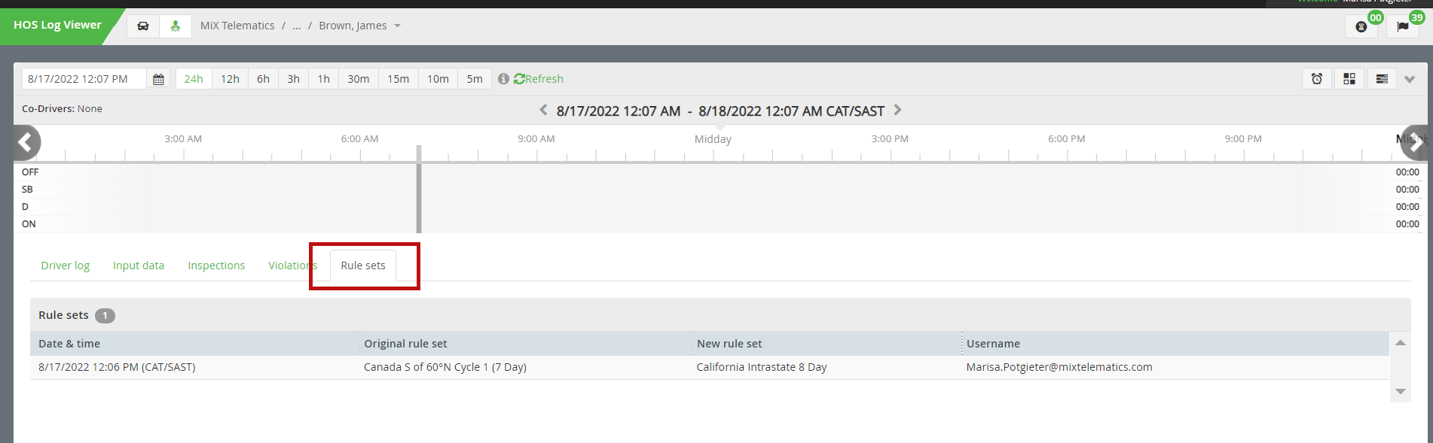
Task: Select the 12h time range
Action: pyautogui.click(x=230, y=79)
